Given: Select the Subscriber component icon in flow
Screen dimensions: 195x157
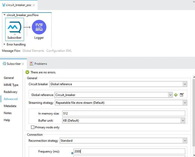Looking at the screenshot, I should pyautogui.click(x=14, y=27).
